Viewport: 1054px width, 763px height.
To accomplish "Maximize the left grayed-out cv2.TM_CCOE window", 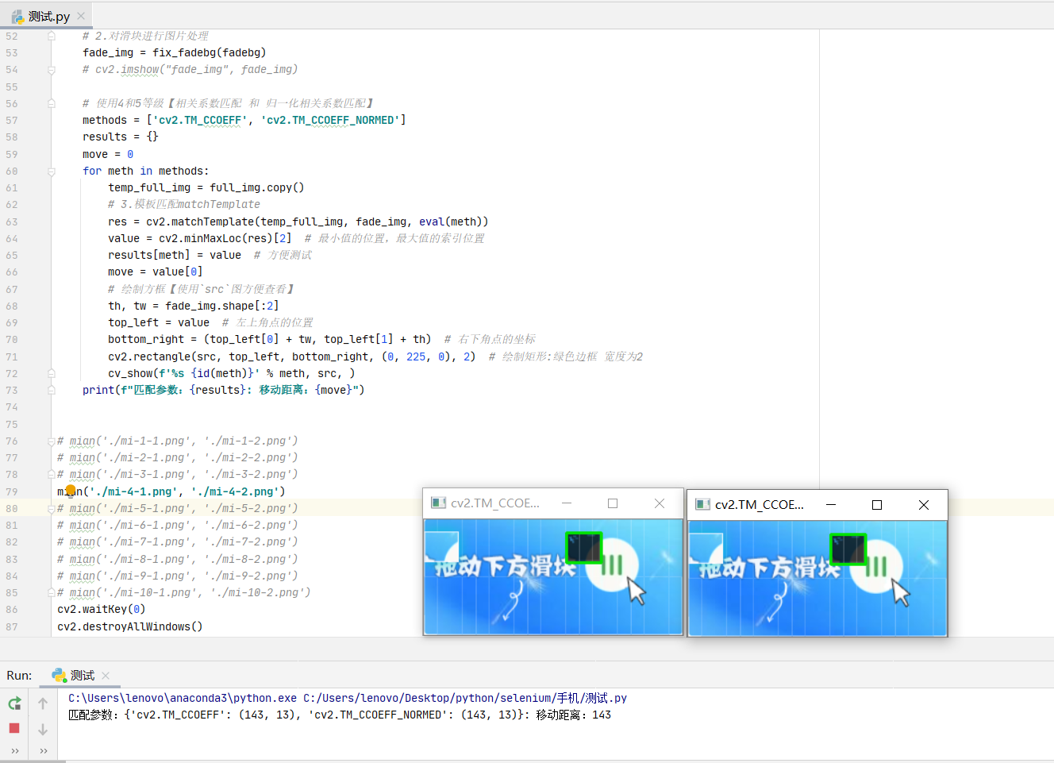I will pyautogui.click(x=613, y=503).
